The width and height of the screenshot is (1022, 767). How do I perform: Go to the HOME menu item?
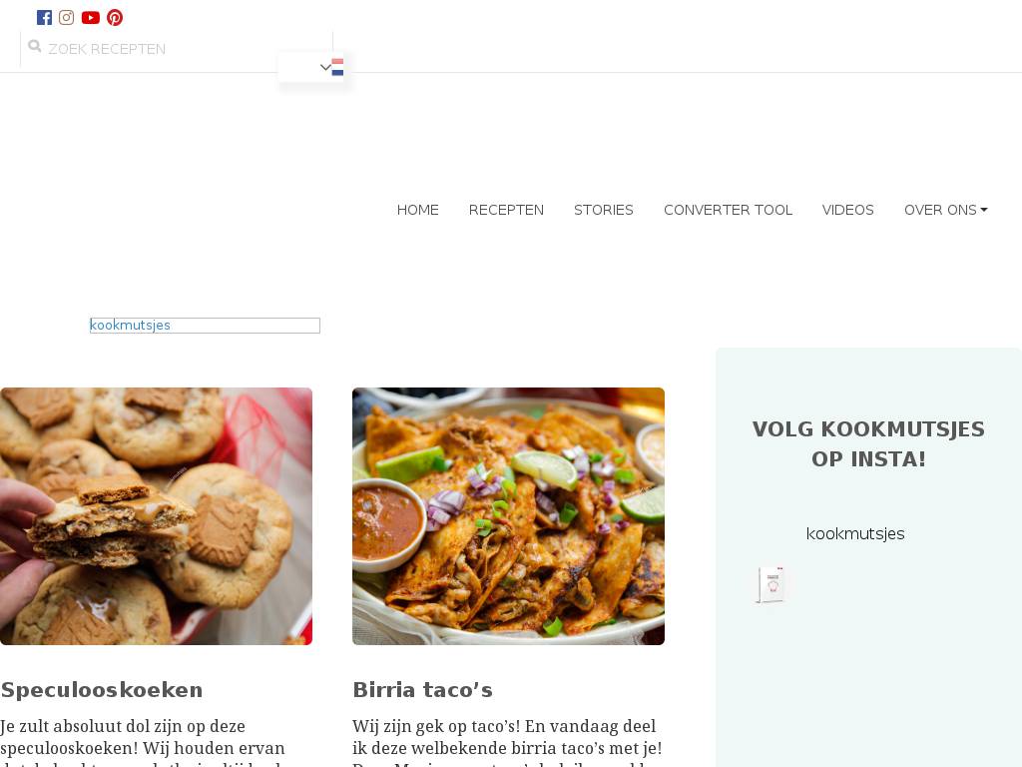[x=418, y=210]
